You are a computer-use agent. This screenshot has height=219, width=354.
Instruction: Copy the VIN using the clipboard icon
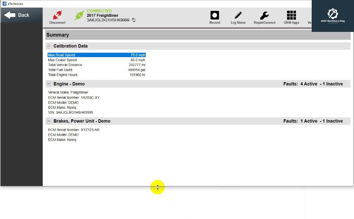click(x=133, y=21)
